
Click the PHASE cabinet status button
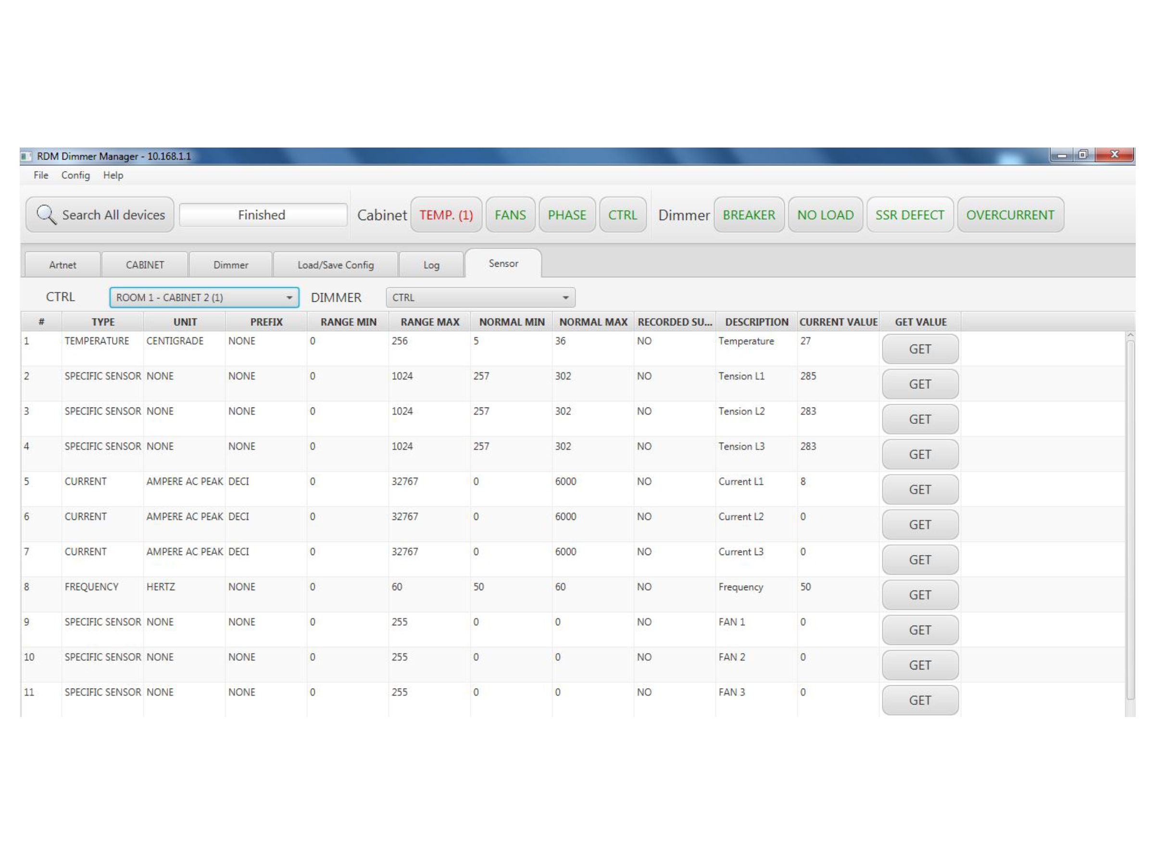[x=567, y=215]
